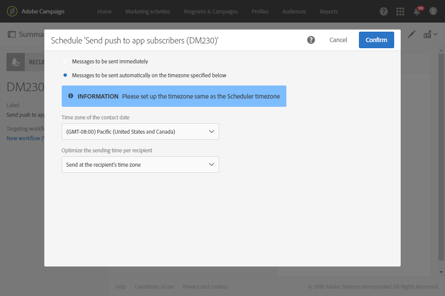Image resolution: width=445 pixels, height=296 pixels.
Task: Expand the 'Optimize the sending time per recipient' dropdown
Action: [x=140, y=164]
